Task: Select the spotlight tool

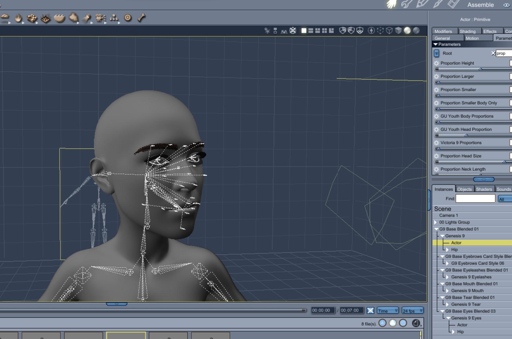Action: [87, 18]
